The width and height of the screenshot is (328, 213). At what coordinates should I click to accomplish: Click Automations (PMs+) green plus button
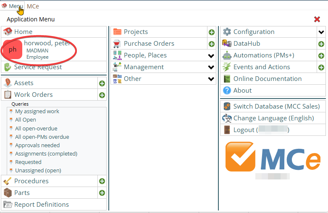pyautogui.click(x=321, y=56)
